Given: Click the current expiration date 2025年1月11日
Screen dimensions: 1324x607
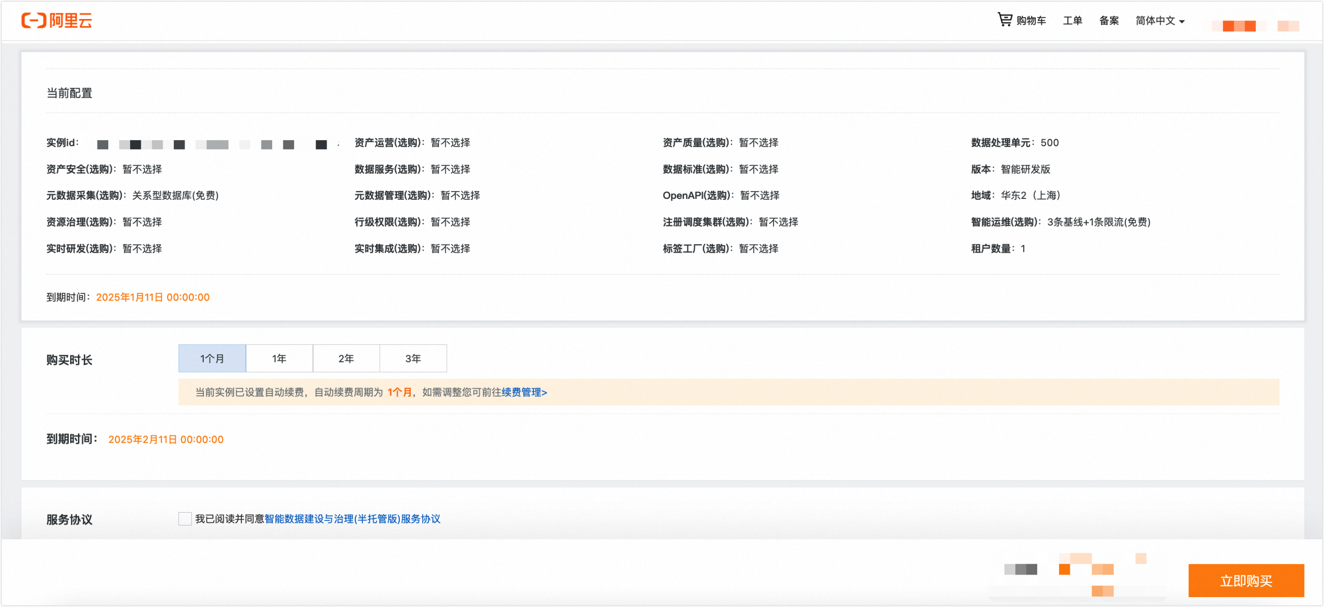Looking at the screenshot, I should [x=153, y=297].
